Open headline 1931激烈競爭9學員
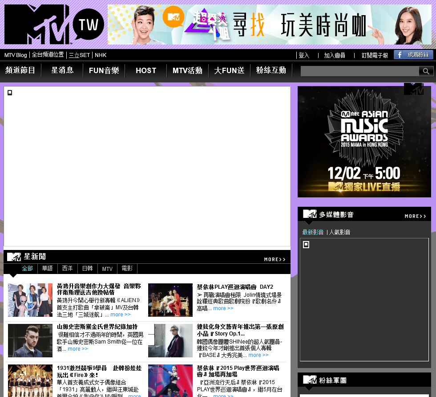The width and height of the screenshot is (436, 397). click(99, 372)
